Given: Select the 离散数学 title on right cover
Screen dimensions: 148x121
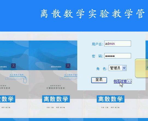Looking at the screenshot, I should point(110,99).
